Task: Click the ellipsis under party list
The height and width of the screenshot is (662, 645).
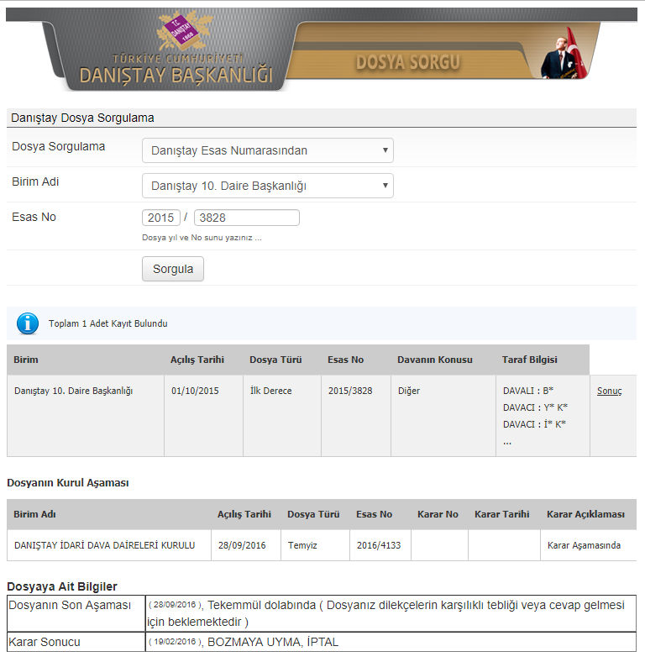Action: 506,441
